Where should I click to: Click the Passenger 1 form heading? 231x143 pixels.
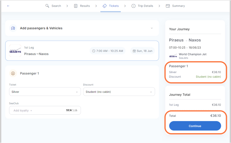[29, 73]
